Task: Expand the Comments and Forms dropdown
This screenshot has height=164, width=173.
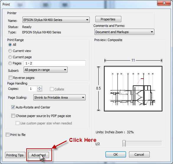Action: [x=124, y=32]
